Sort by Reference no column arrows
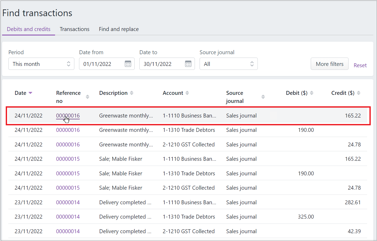The height and width of the screenshot is (241, 377). tap(87, 97)
